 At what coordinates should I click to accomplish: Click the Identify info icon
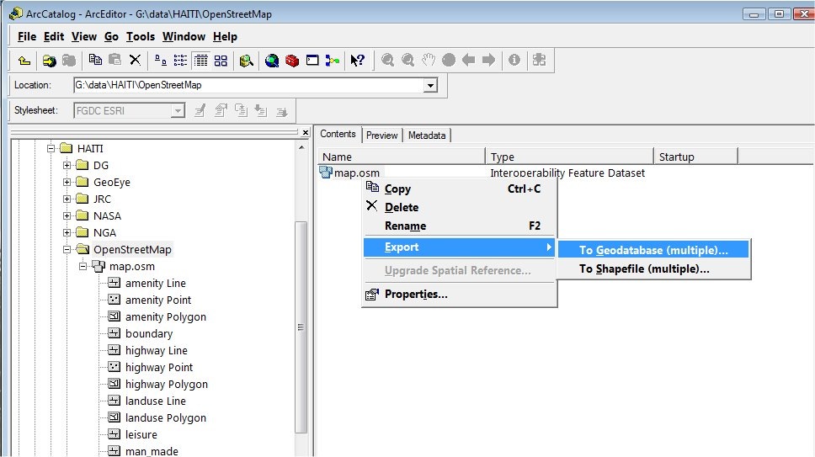tap(514, 61)
